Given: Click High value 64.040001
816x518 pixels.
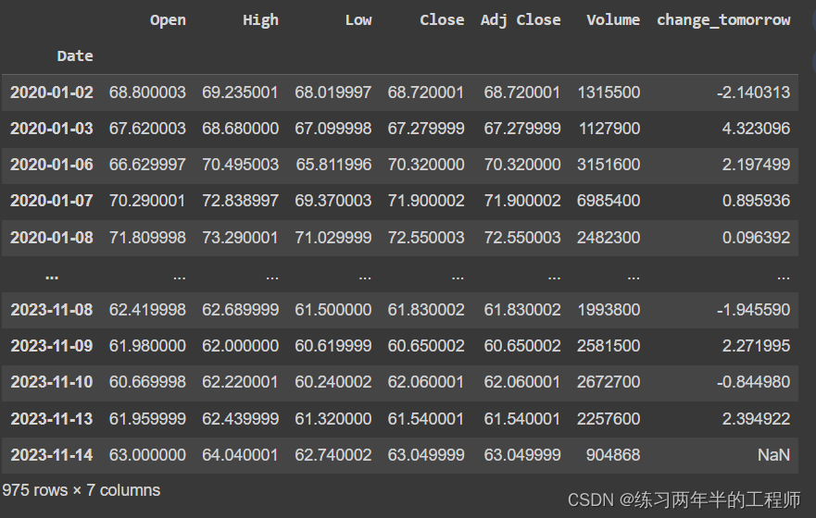Looking at the screenshot, I should click(240, 455).
